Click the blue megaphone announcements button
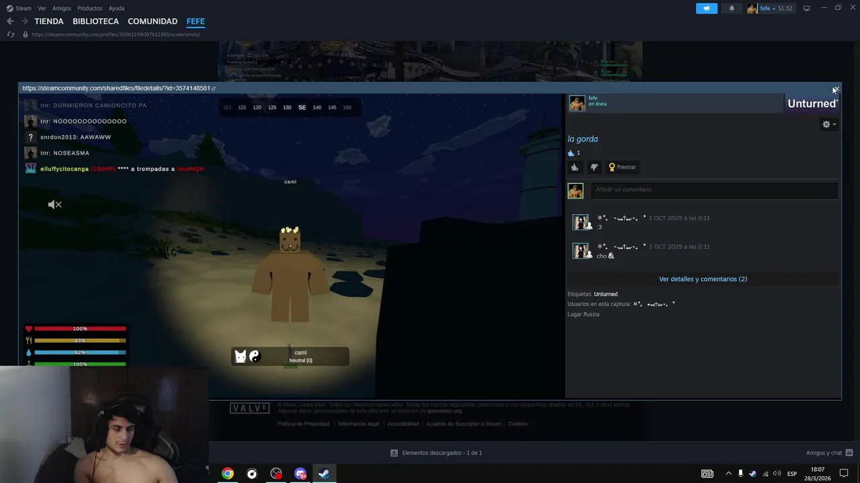 pos(706,8)
